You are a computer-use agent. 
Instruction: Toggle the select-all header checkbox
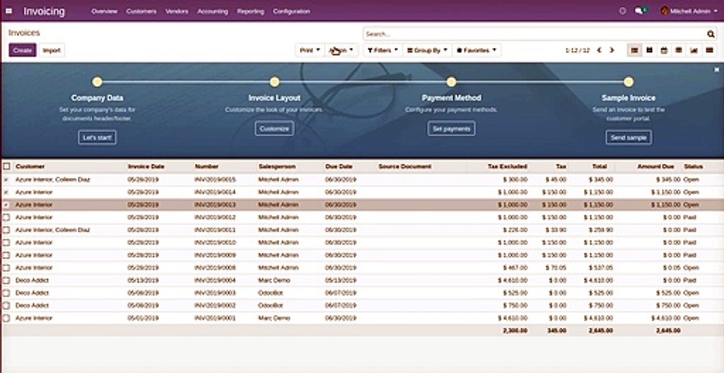click(x=6, y=167)
